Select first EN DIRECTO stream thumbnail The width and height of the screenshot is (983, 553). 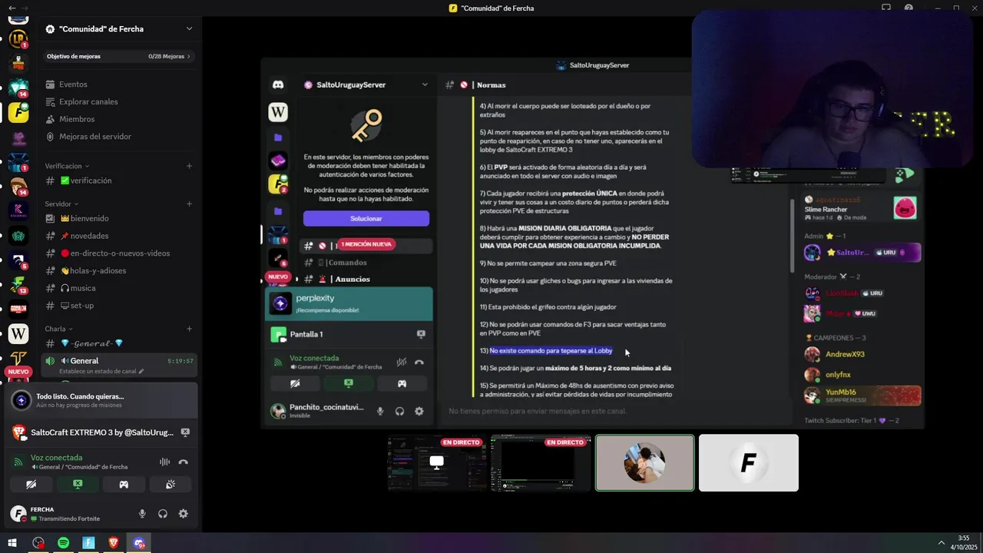tap(438, 462)
